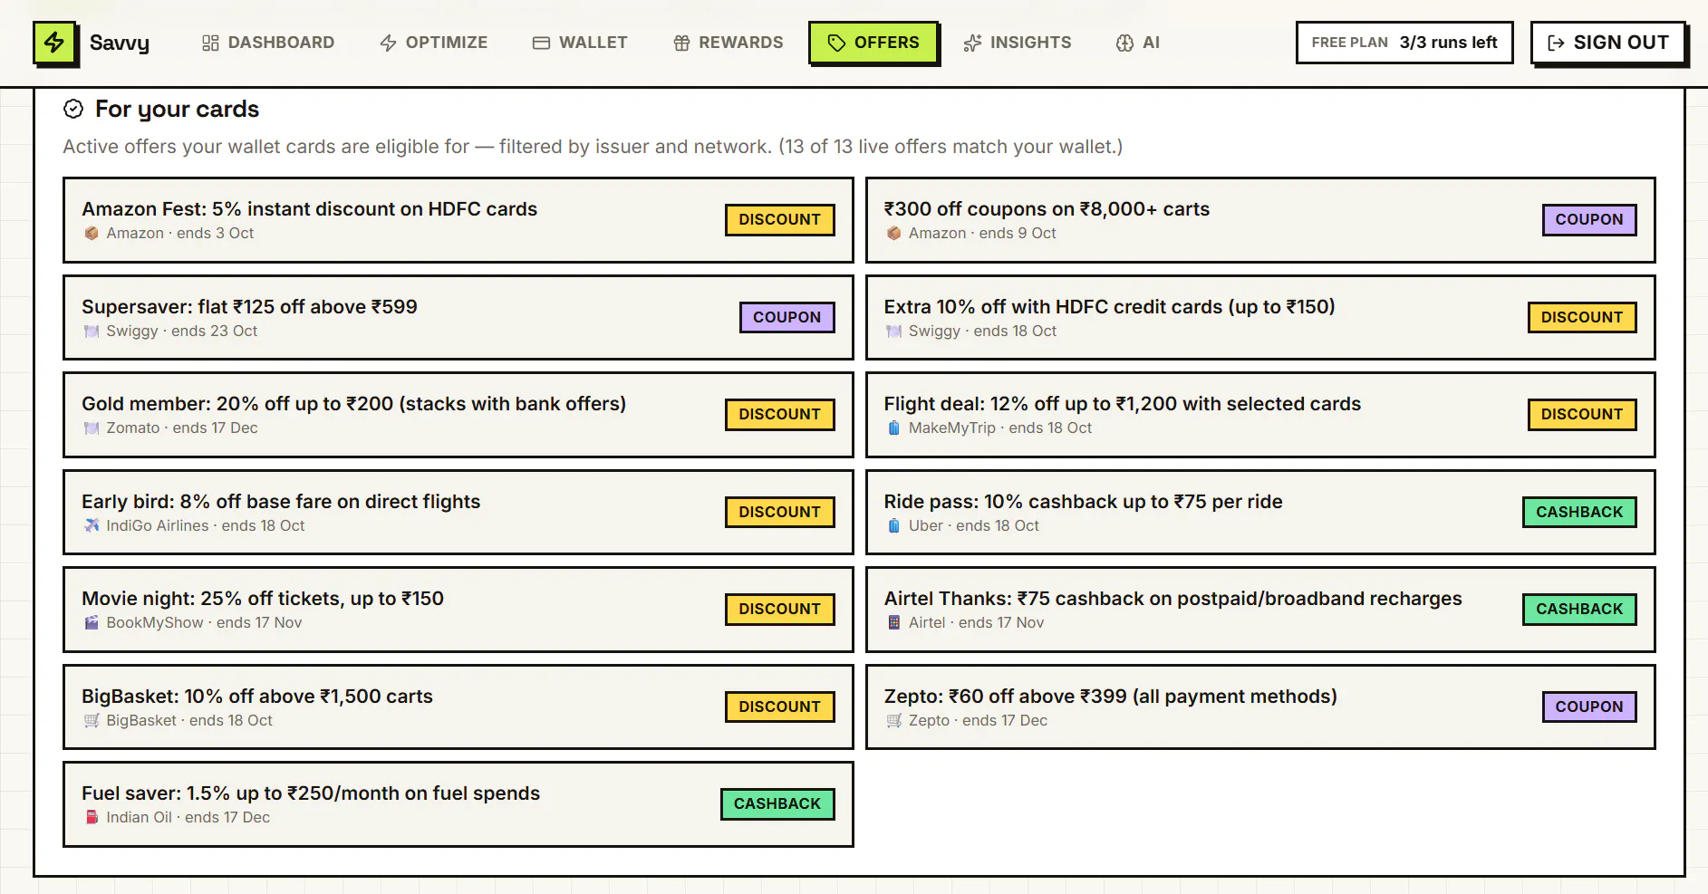Click the COUPON badge on Supersaver offer
Screen dimensions: 1708x894
click(x=787, y=318)
